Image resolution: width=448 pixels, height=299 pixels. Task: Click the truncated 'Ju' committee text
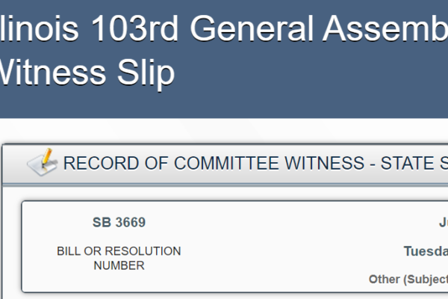coord(444,223)
